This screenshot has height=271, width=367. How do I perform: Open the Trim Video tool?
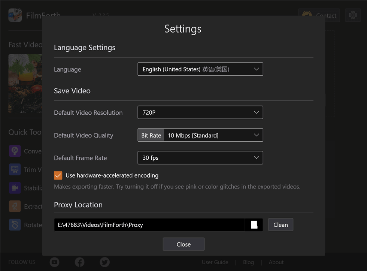(x=15, y=169)
